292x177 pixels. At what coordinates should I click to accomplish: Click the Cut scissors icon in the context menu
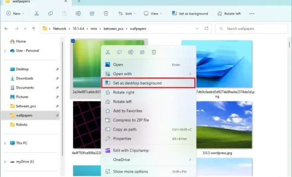click(x=108, y=52)
